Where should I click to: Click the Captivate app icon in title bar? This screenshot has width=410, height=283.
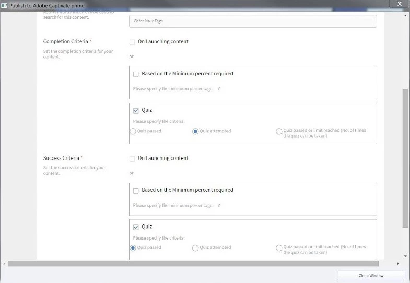[x=4, y=6]
